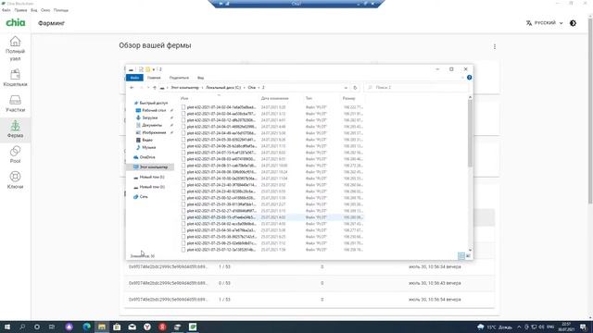
Task: Show hidden system tray icons chevron
Action: click(x=519, y=327)
